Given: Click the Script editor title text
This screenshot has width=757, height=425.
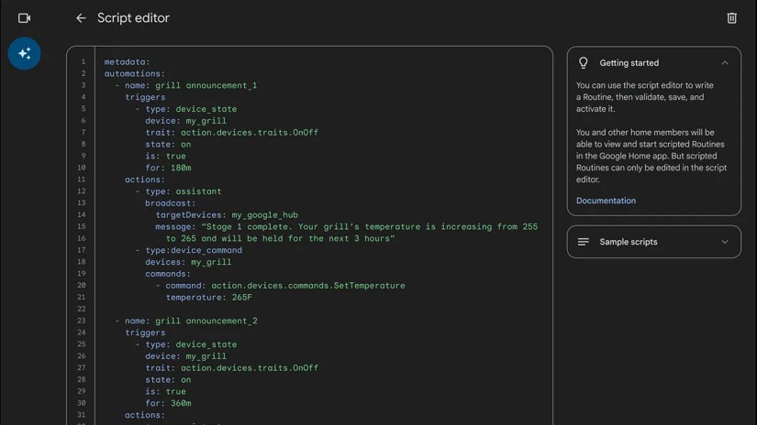Looking at the screenshot, I should tap(133, 18).
